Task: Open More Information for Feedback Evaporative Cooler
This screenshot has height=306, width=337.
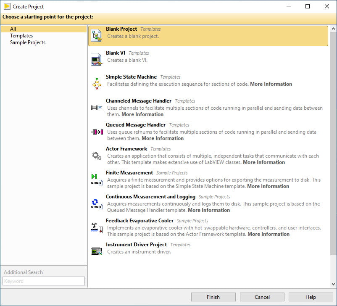Action: (x=269, y=234)
